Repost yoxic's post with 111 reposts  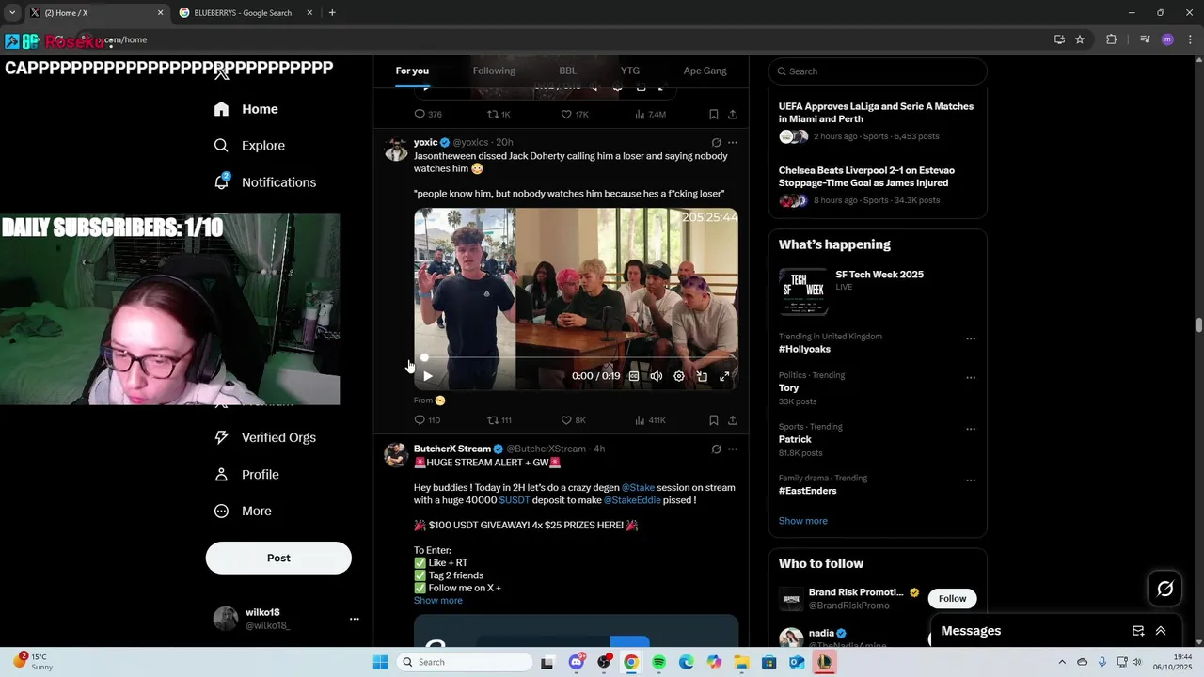pyautogui.click(x=499, y=420)
